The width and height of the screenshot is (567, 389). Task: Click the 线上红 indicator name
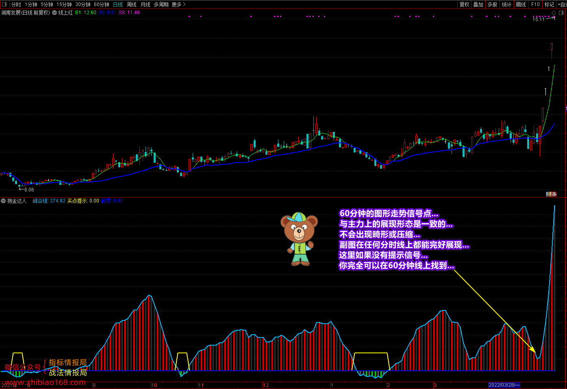coord(65,13)
